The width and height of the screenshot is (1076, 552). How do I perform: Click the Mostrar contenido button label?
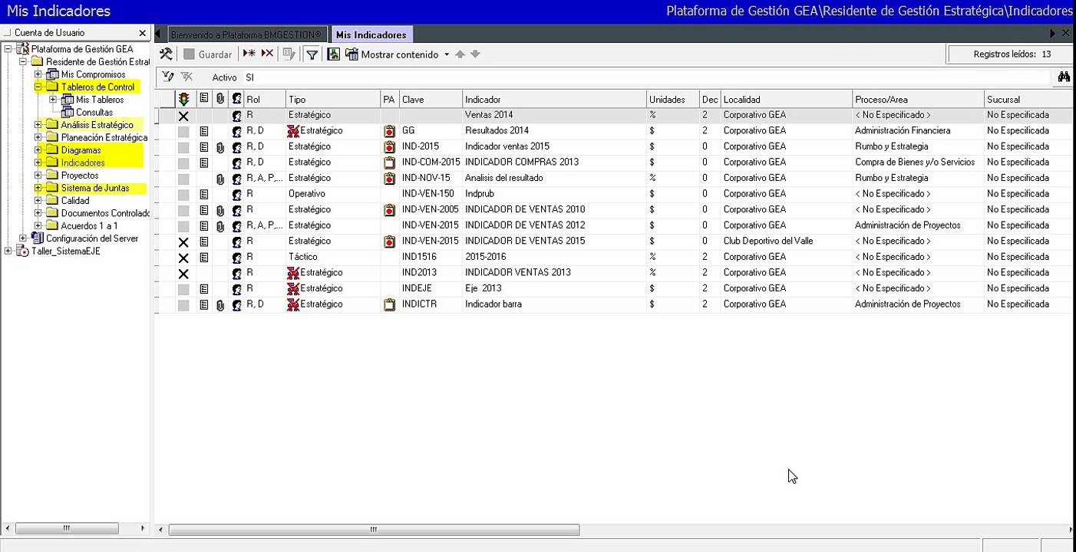[400, 54]
